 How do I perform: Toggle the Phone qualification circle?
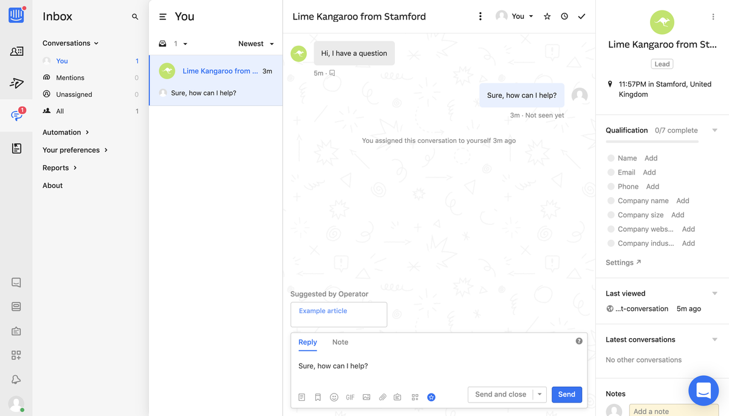[611, 187]
